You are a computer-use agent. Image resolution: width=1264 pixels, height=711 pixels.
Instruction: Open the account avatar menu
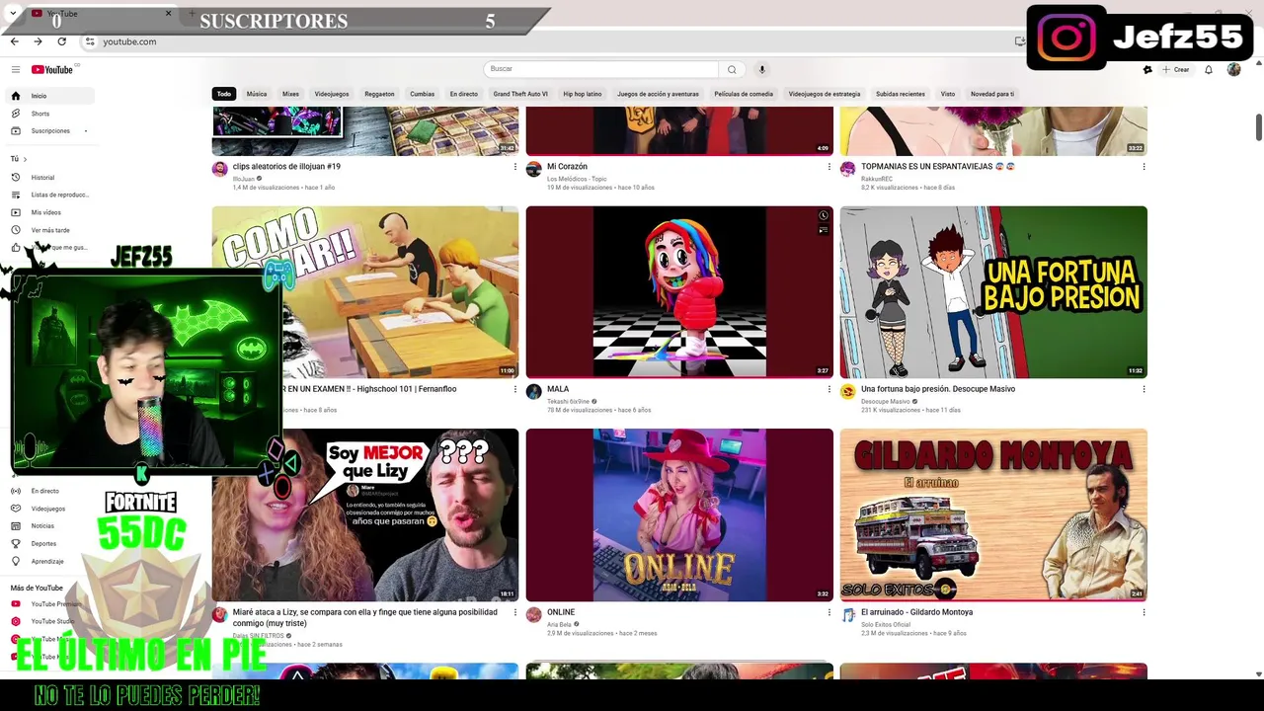point(1233,69)
